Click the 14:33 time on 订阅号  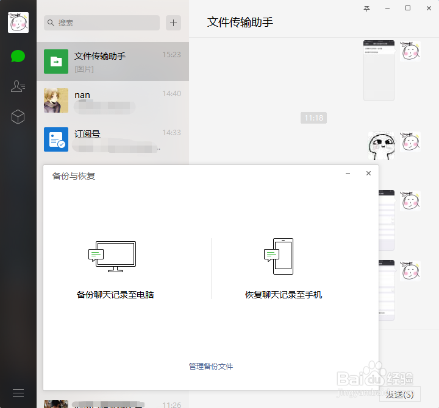(171, 132)
